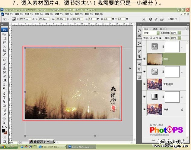
Task: Toggle lock image pixels brush icon
Action: click(154, 38)
